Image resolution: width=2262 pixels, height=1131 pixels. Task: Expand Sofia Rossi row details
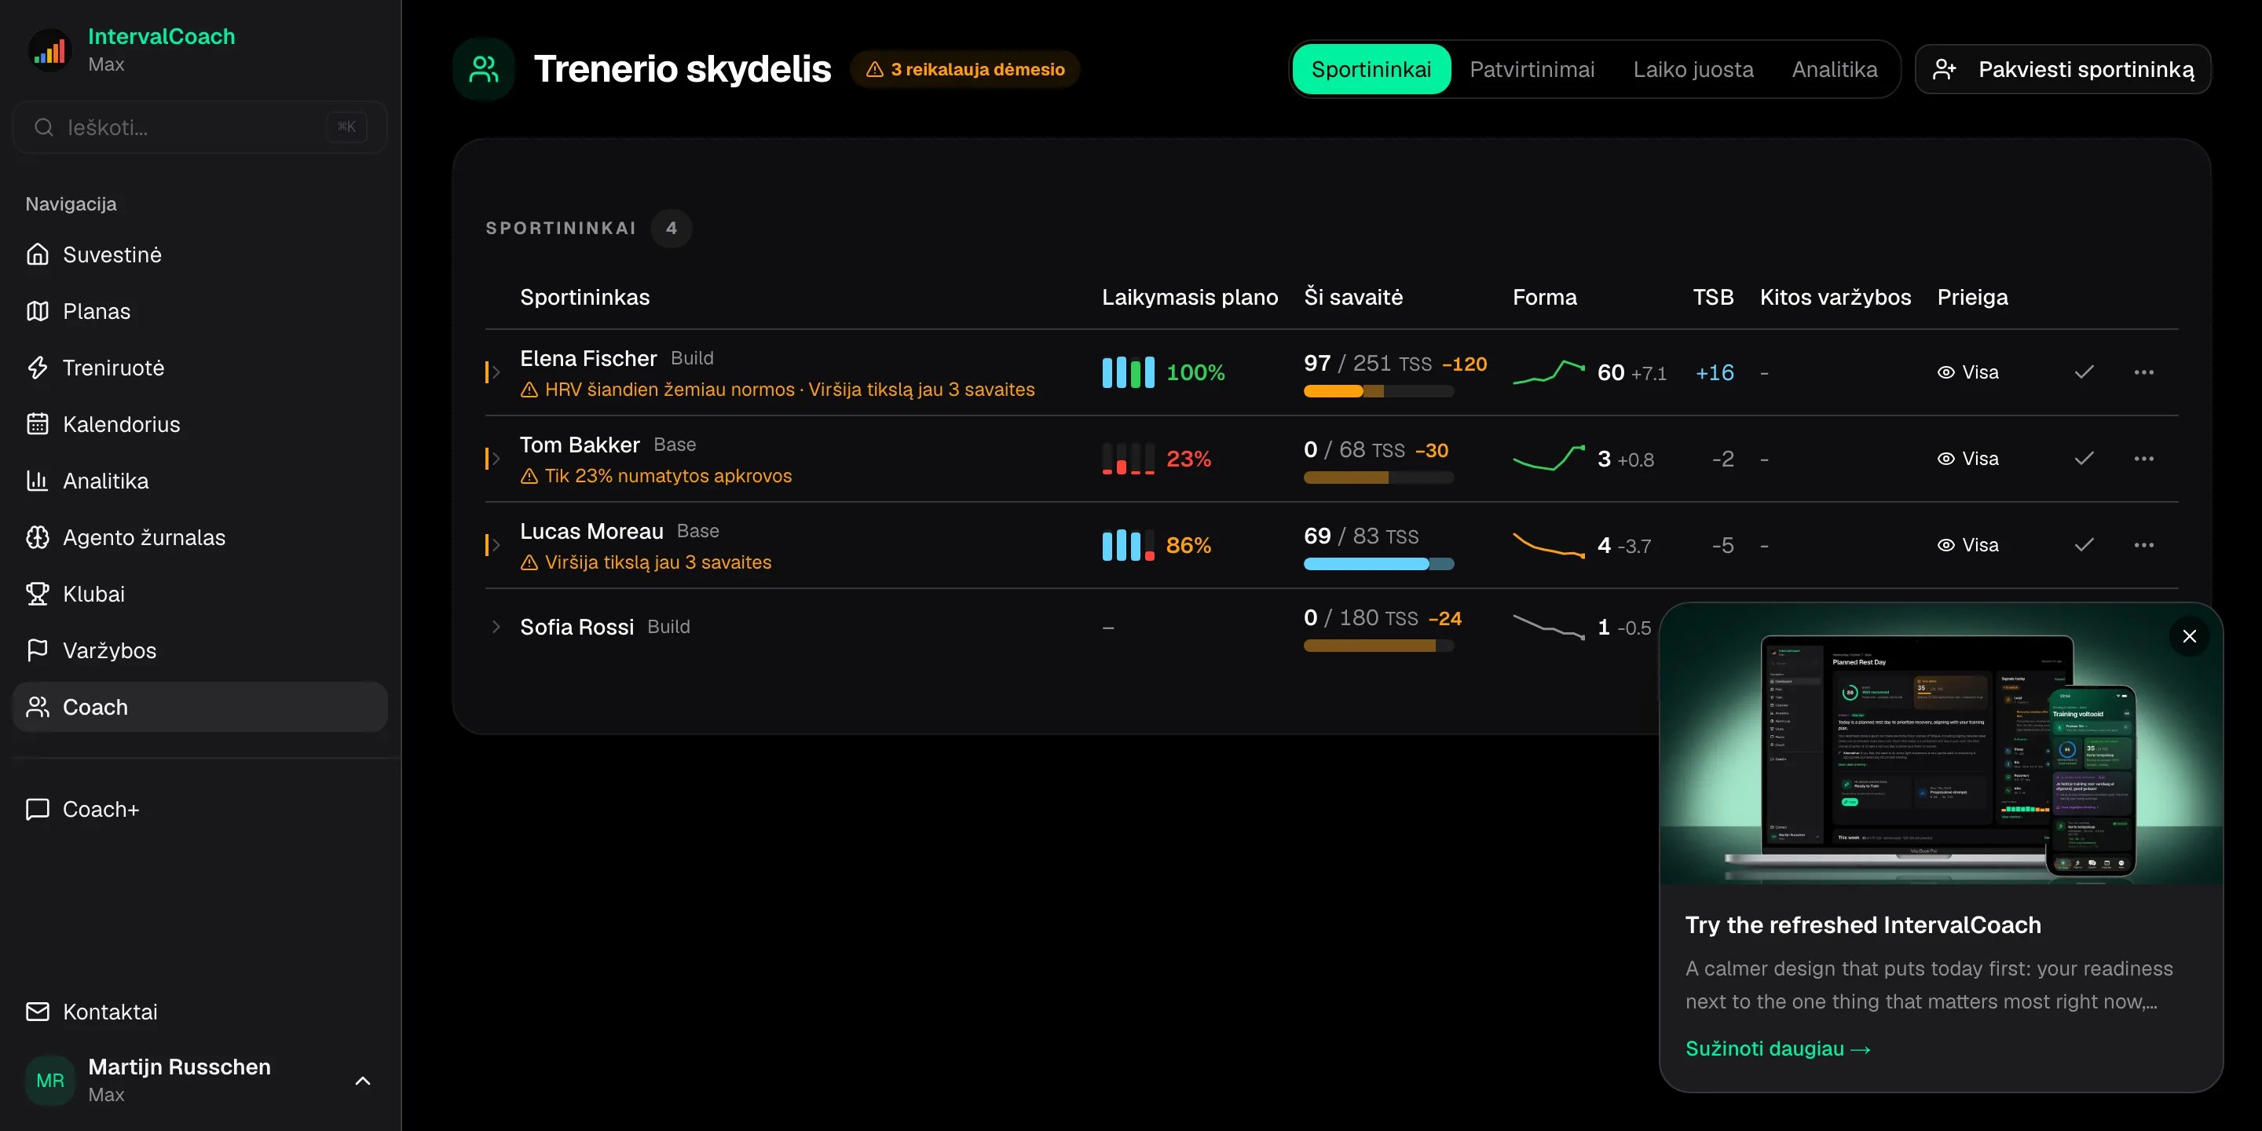pos(496,627)
